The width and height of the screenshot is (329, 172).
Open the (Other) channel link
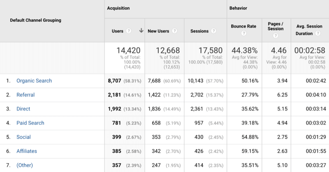[x=24, y=165]
